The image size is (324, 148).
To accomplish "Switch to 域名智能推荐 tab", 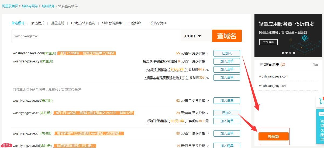I will [112, 23].
